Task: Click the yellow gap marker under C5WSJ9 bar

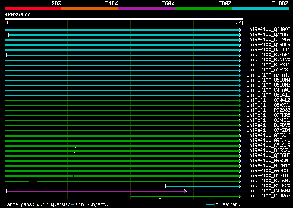Action: (75, 148)
